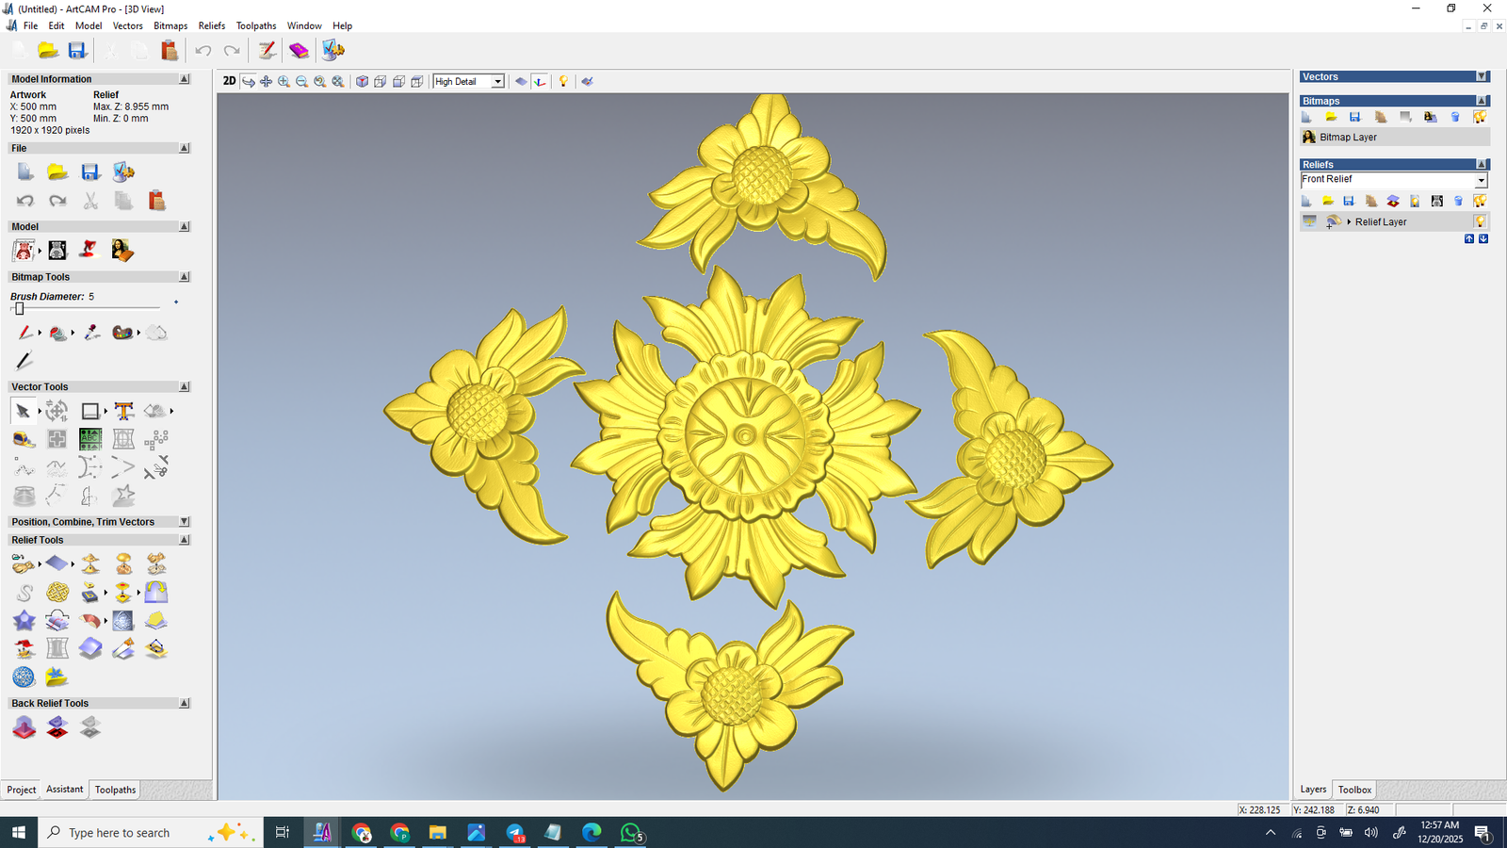The width and height of the screenshot is (1507, 848).
Task: Click the Zoom In magnifier in 3D View toolbar
Action: (x=284, y=82)
